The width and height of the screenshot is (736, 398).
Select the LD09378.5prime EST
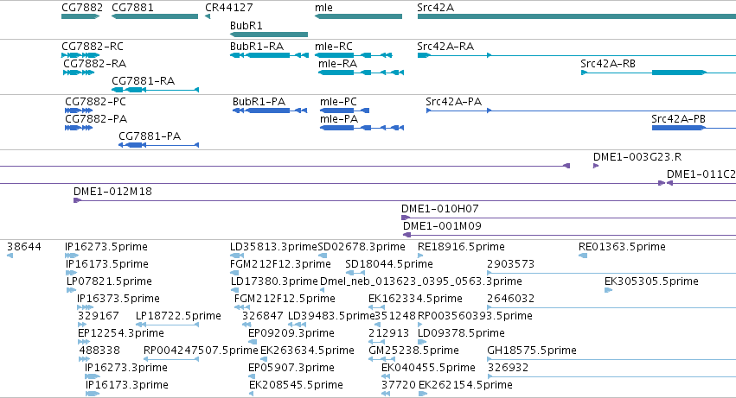(422, 342)
